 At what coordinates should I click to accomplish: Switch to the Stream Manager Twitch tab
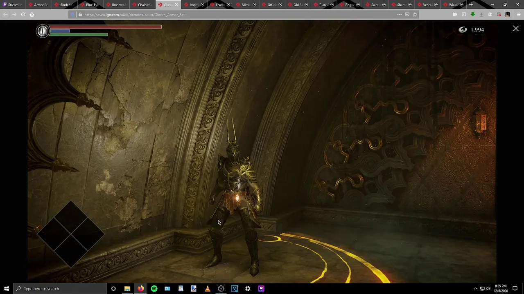click(13, 5)
